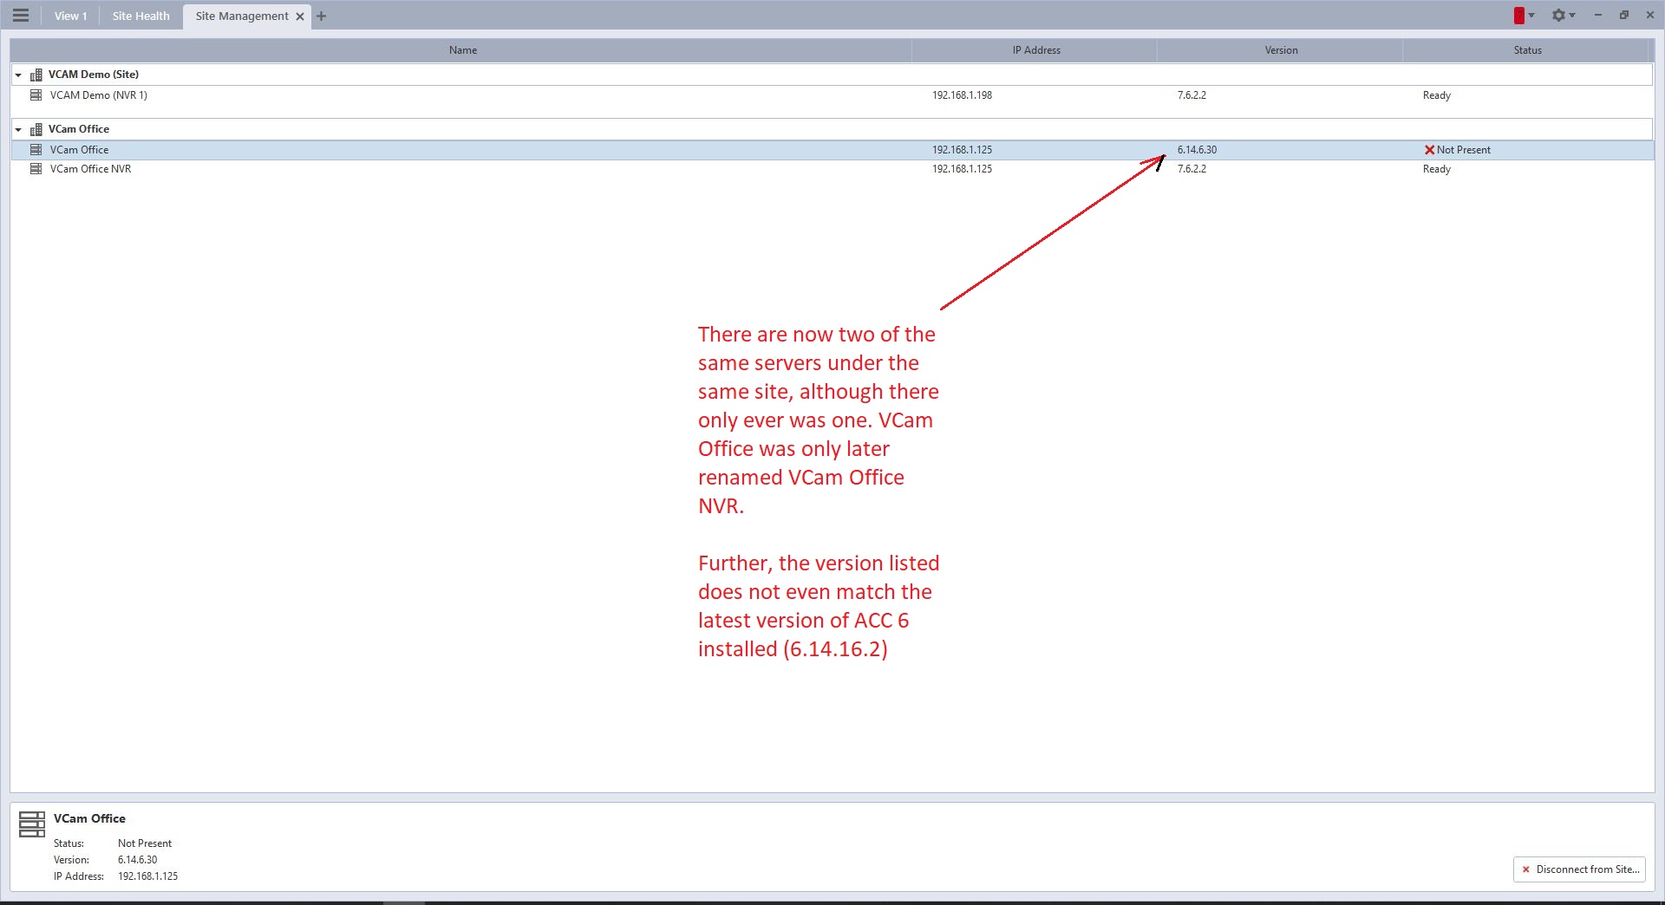The height and width of the screenshot is (905, 1665).
Task: Click version 7.6.2.2 of VCAM Demo NVR
Action: click(1192, 95)
